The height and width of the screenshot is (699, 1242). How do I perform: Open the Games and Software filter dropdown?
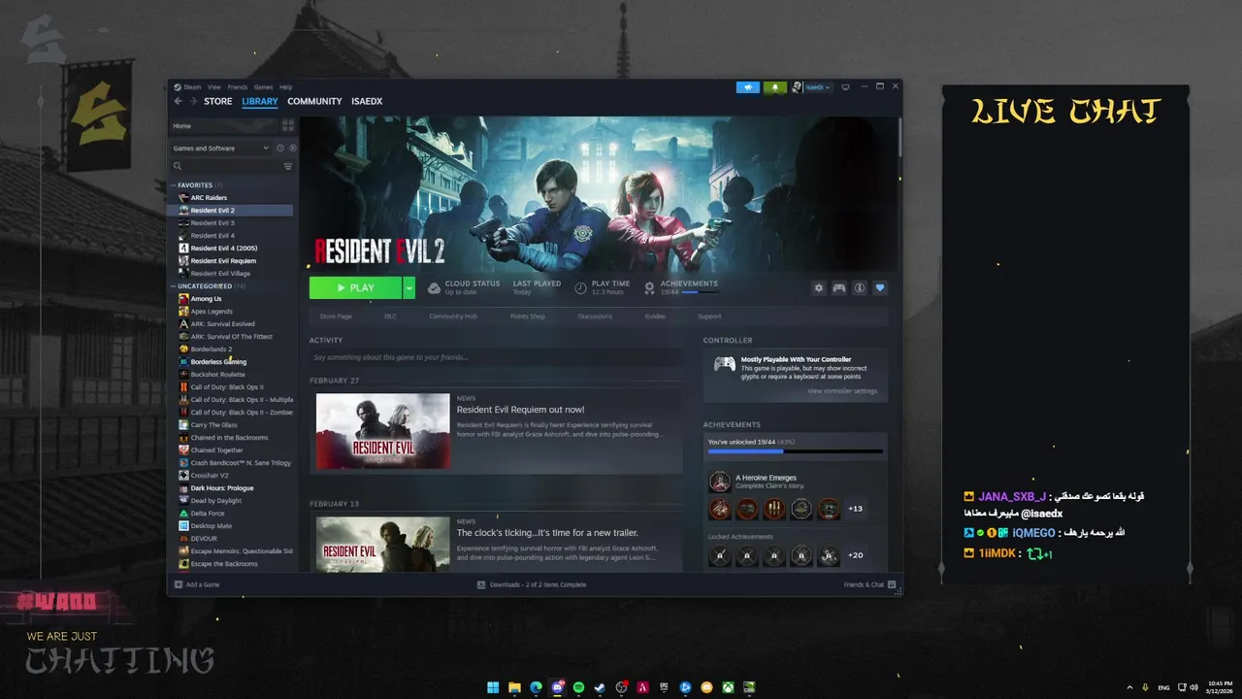tap(221, 149)
